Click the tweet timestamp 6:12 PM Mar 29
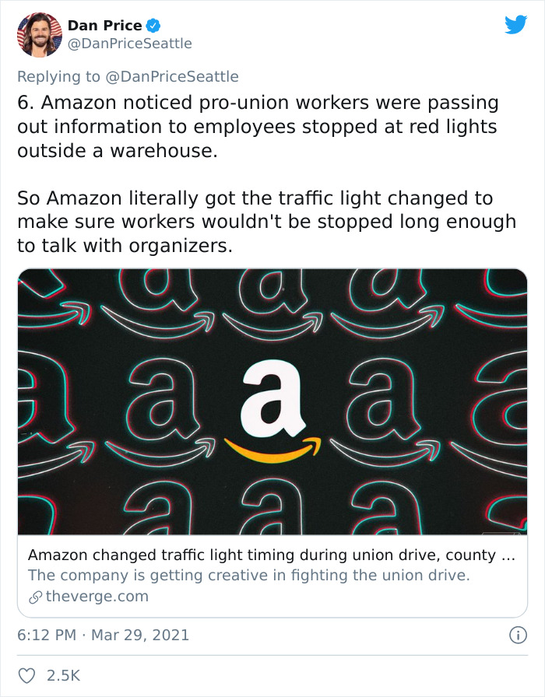545x697 pixels. point(101,636)
